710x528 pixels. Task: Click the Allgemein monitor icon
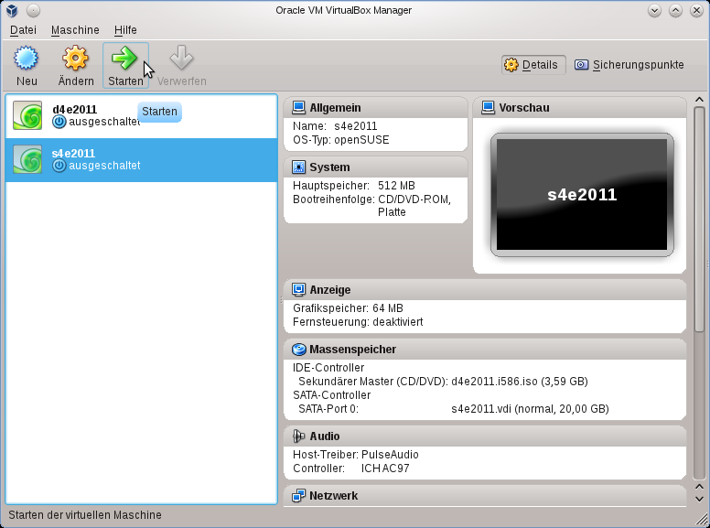pos(299,108)
